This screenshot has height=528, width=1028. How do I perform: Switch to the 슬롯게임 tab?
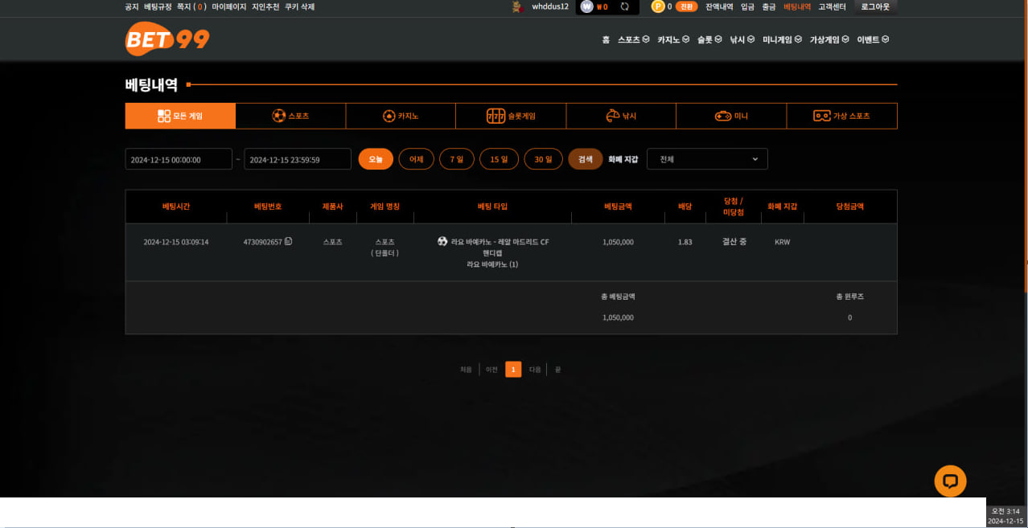tap(511, 116)
